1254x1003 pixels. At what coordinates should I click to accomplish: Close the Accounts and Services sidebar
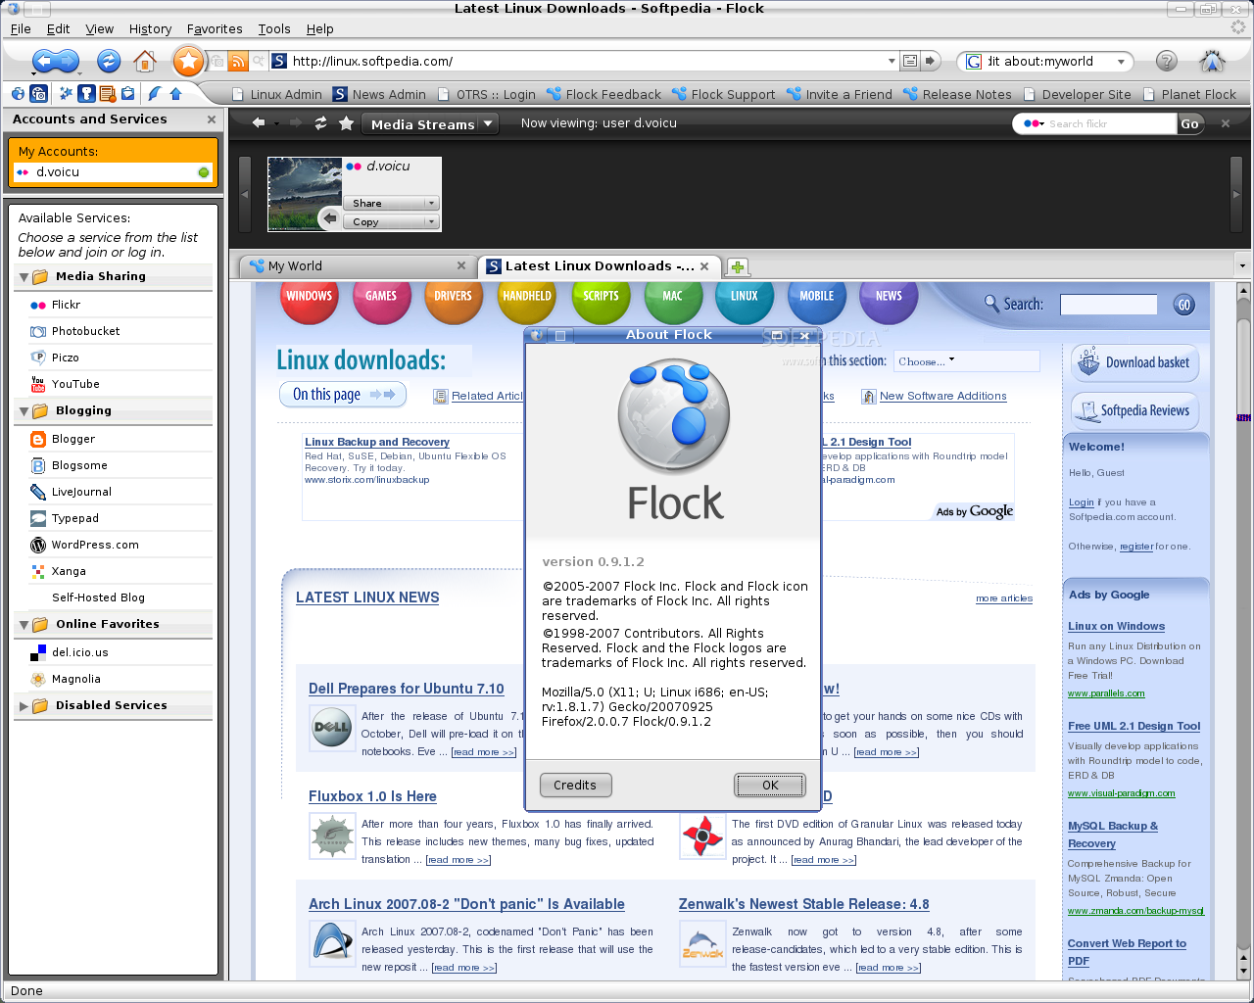[212, 119]
